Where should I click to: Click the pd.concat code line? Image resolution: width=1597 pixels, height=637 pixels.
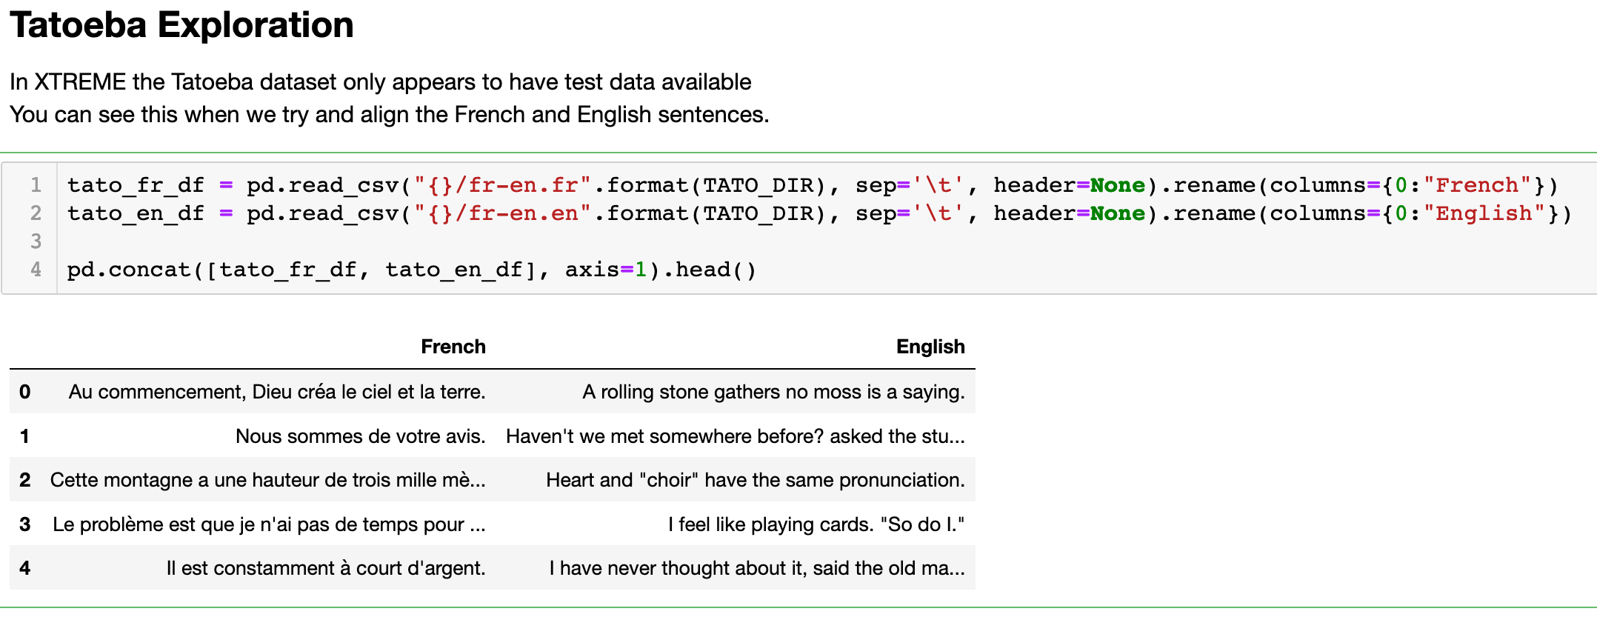pos(411,270)
